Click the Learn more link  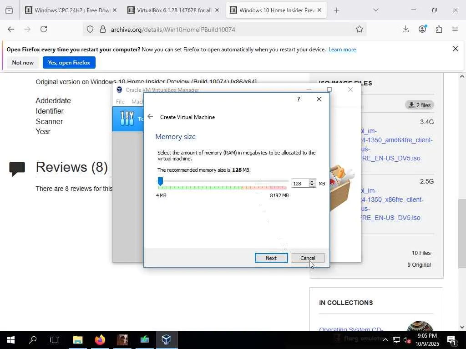[342, 50]
